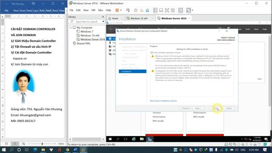The height and width of the screenshot is (153, 272).
Task: Adjust the Word zoom slider handle
Action: point(42,144)
